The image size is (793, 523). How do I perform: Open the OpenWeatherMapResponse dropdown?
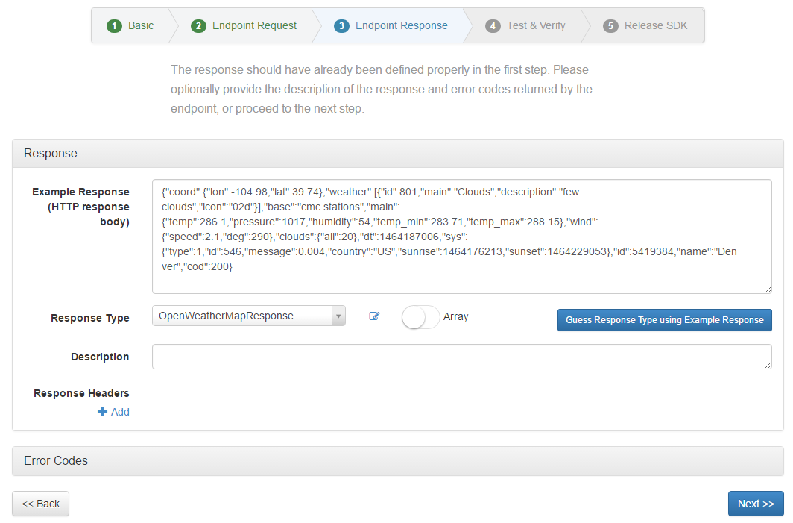click(x=246, y=316)
